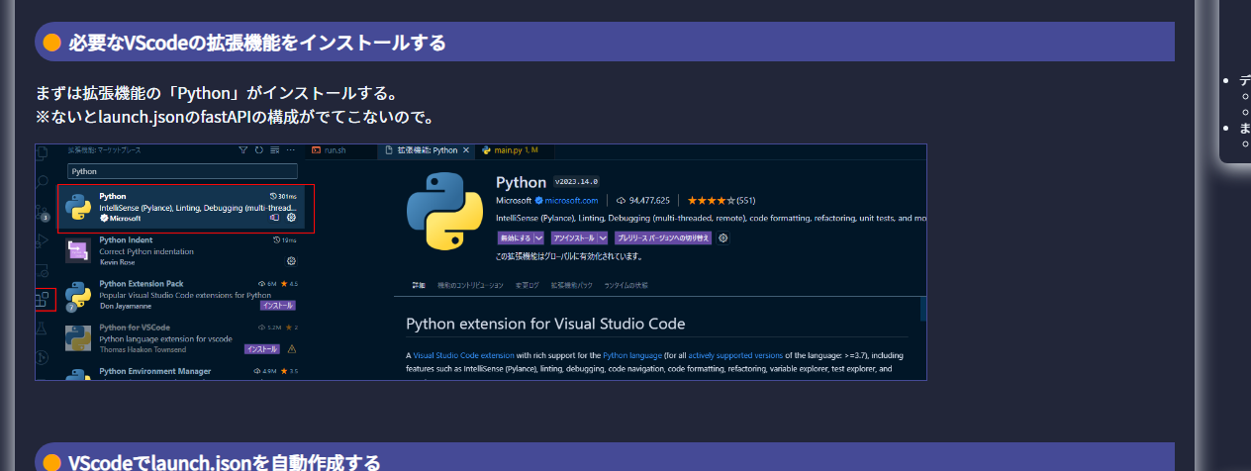Click Don Jayamanne publisher name
Image resolution: width=1251 pixels, height=471 pixels.
[126, 306]
